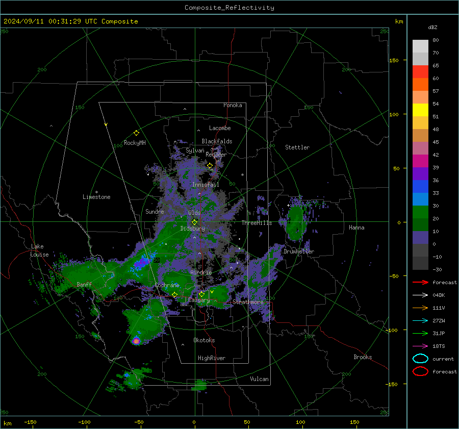Screen dimensions: 459x429
Task: Click the Stettler city label
Action: click(297, 147)
